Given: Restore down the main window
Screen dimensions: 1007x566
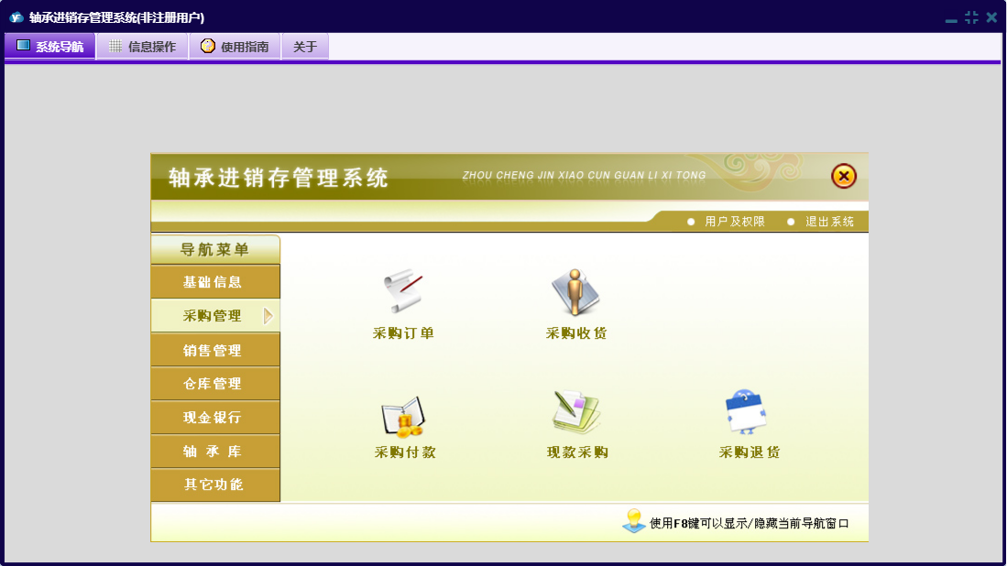Looking at the screenshot, I should pyautogui.click(x=971, y=17).
